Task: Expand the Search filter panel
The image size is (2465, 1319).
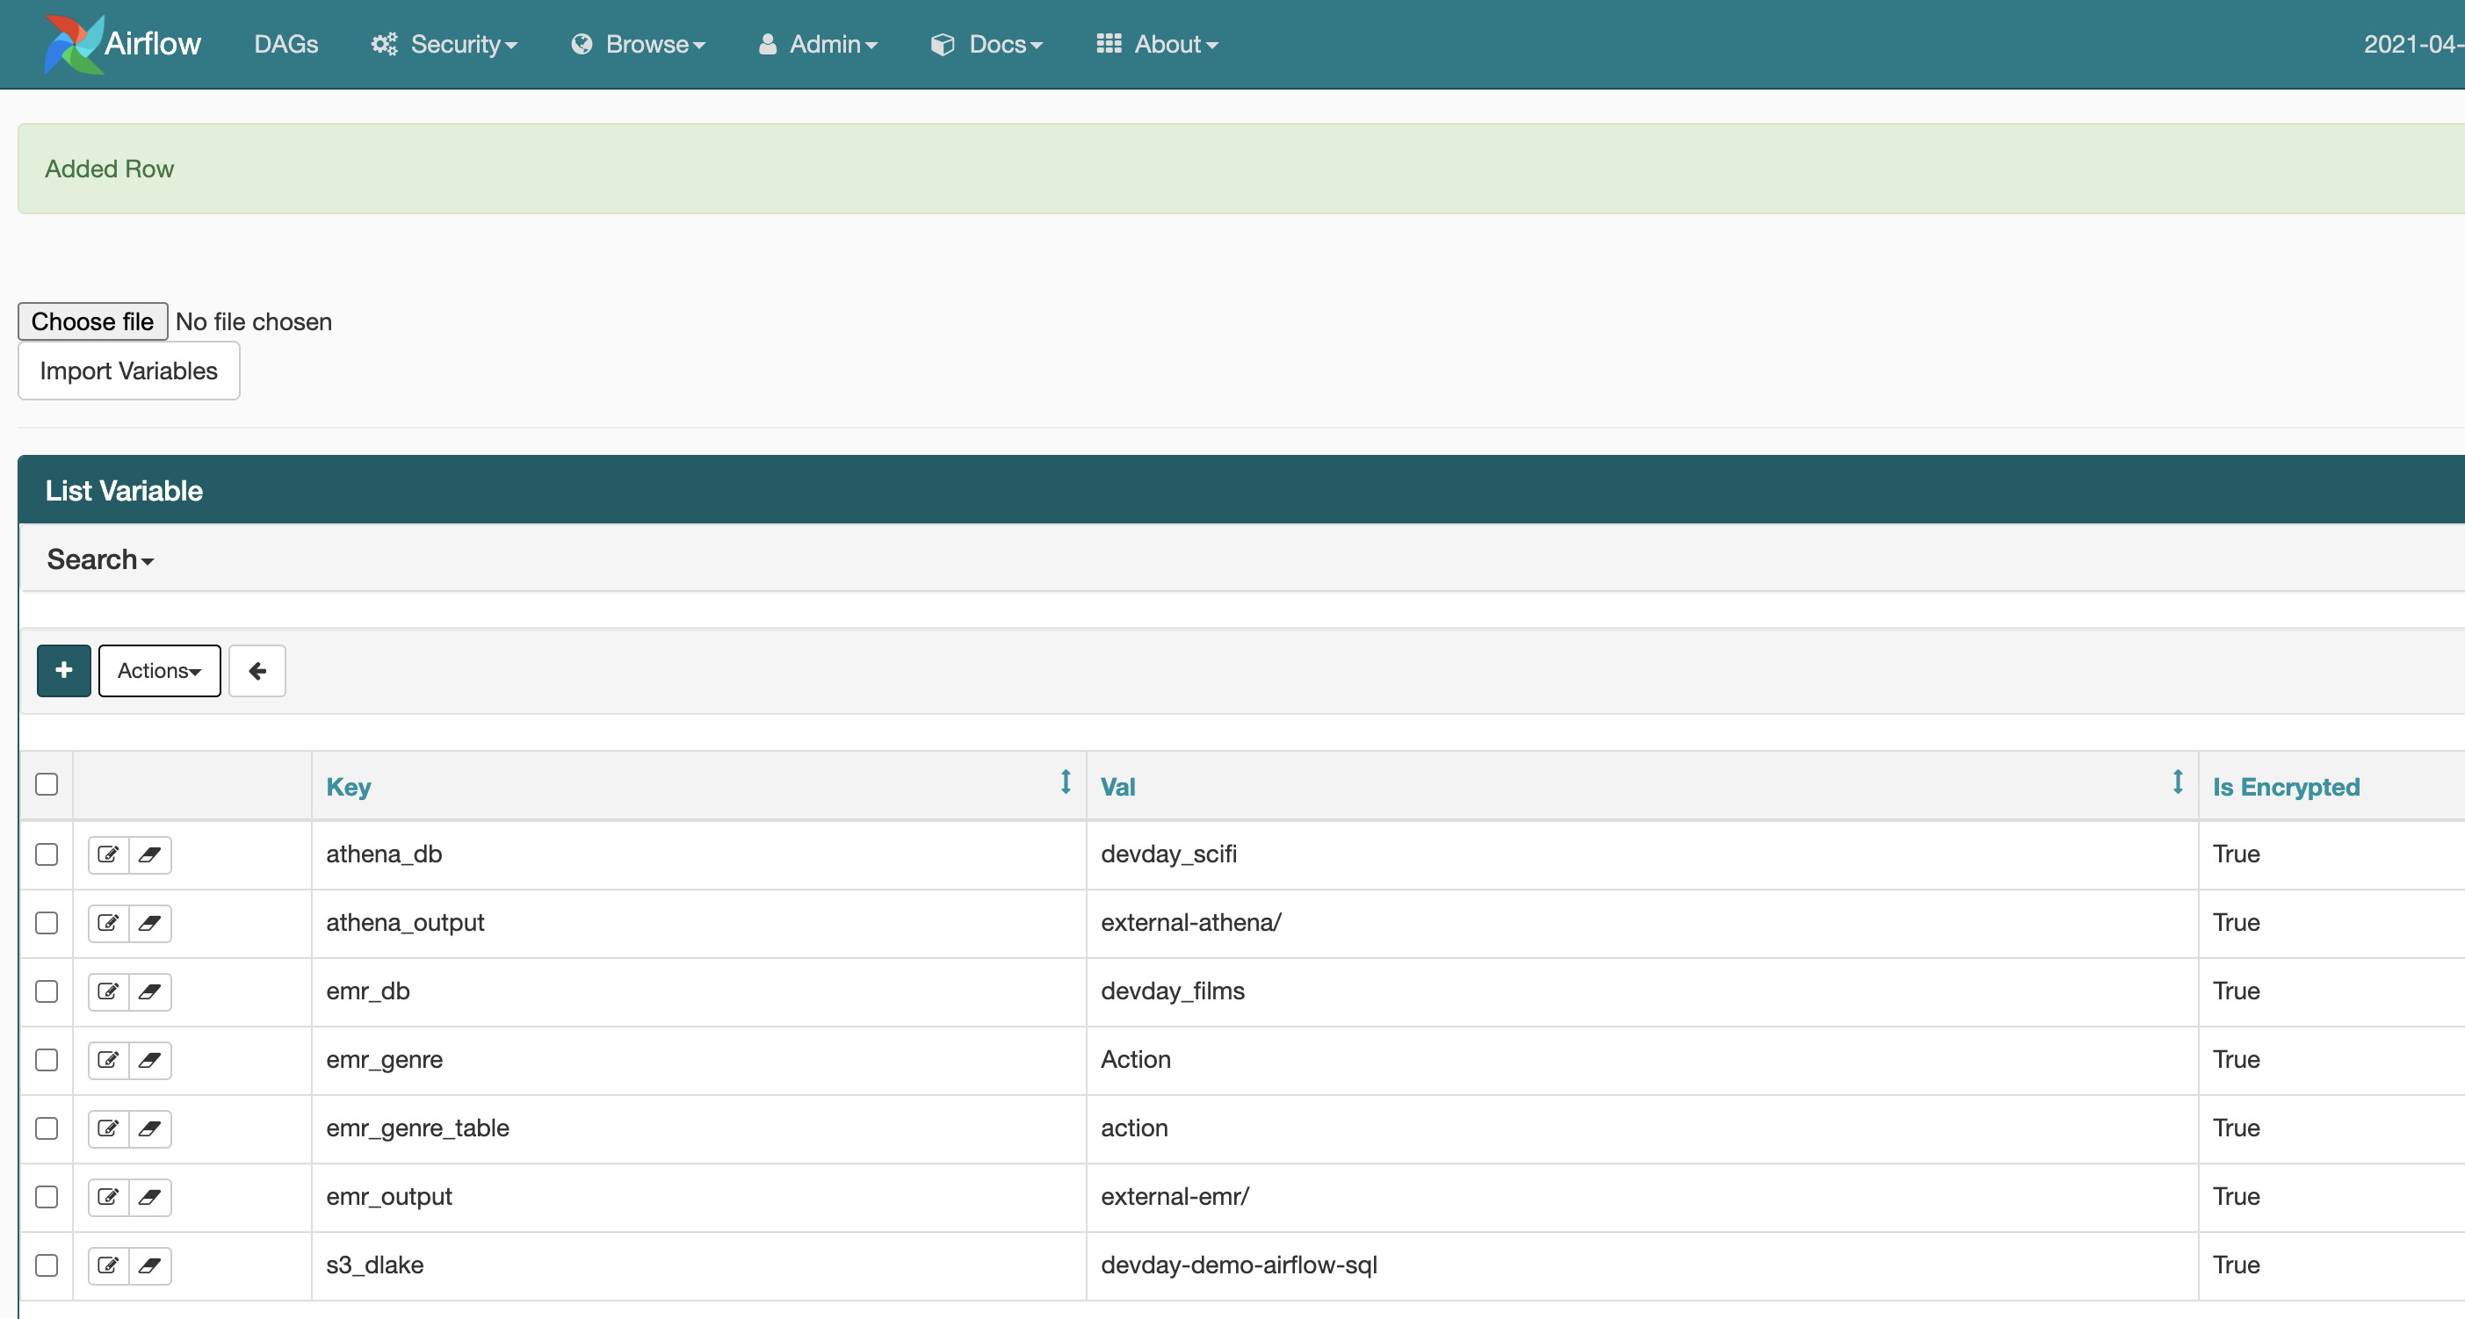Action: pyautogui.click(x=99, y=559)
